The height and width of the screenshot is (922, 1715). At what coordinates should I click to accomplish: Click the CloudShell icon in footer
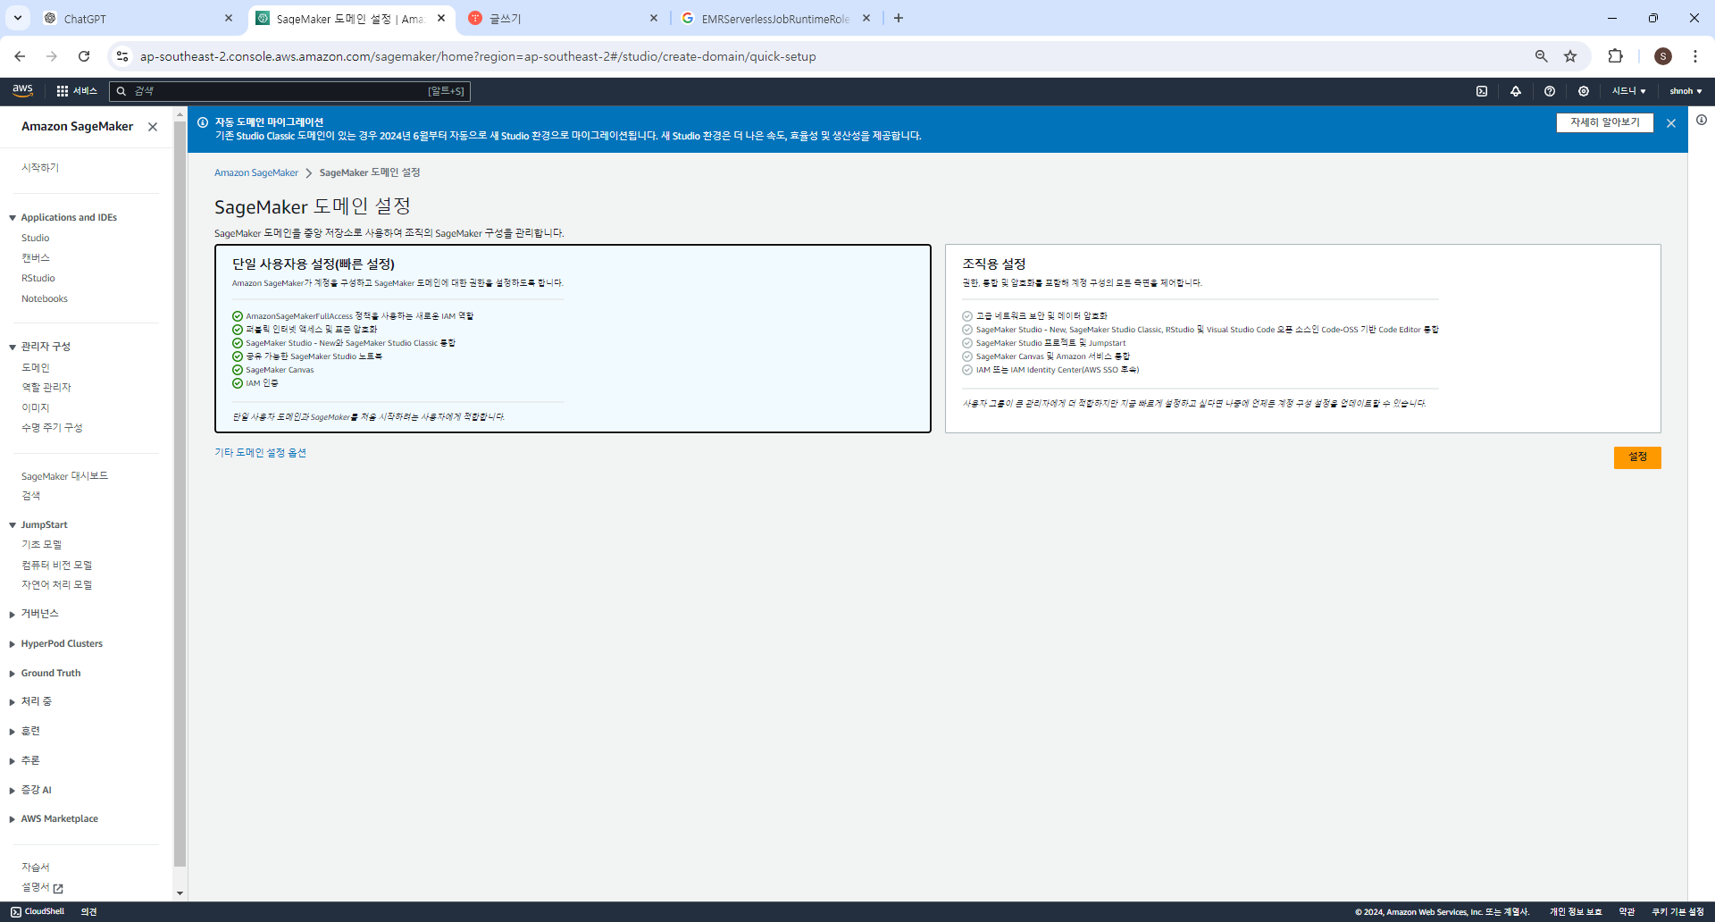pyautogui.click(x=15, y=912)
